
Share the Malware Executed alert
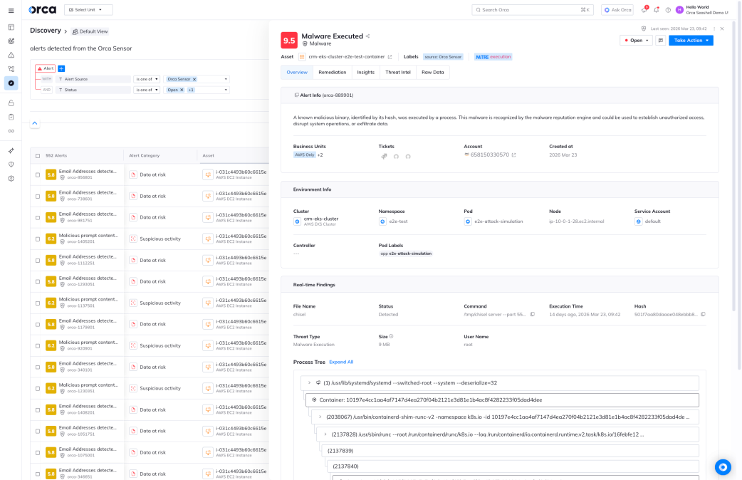click(367, 36)
